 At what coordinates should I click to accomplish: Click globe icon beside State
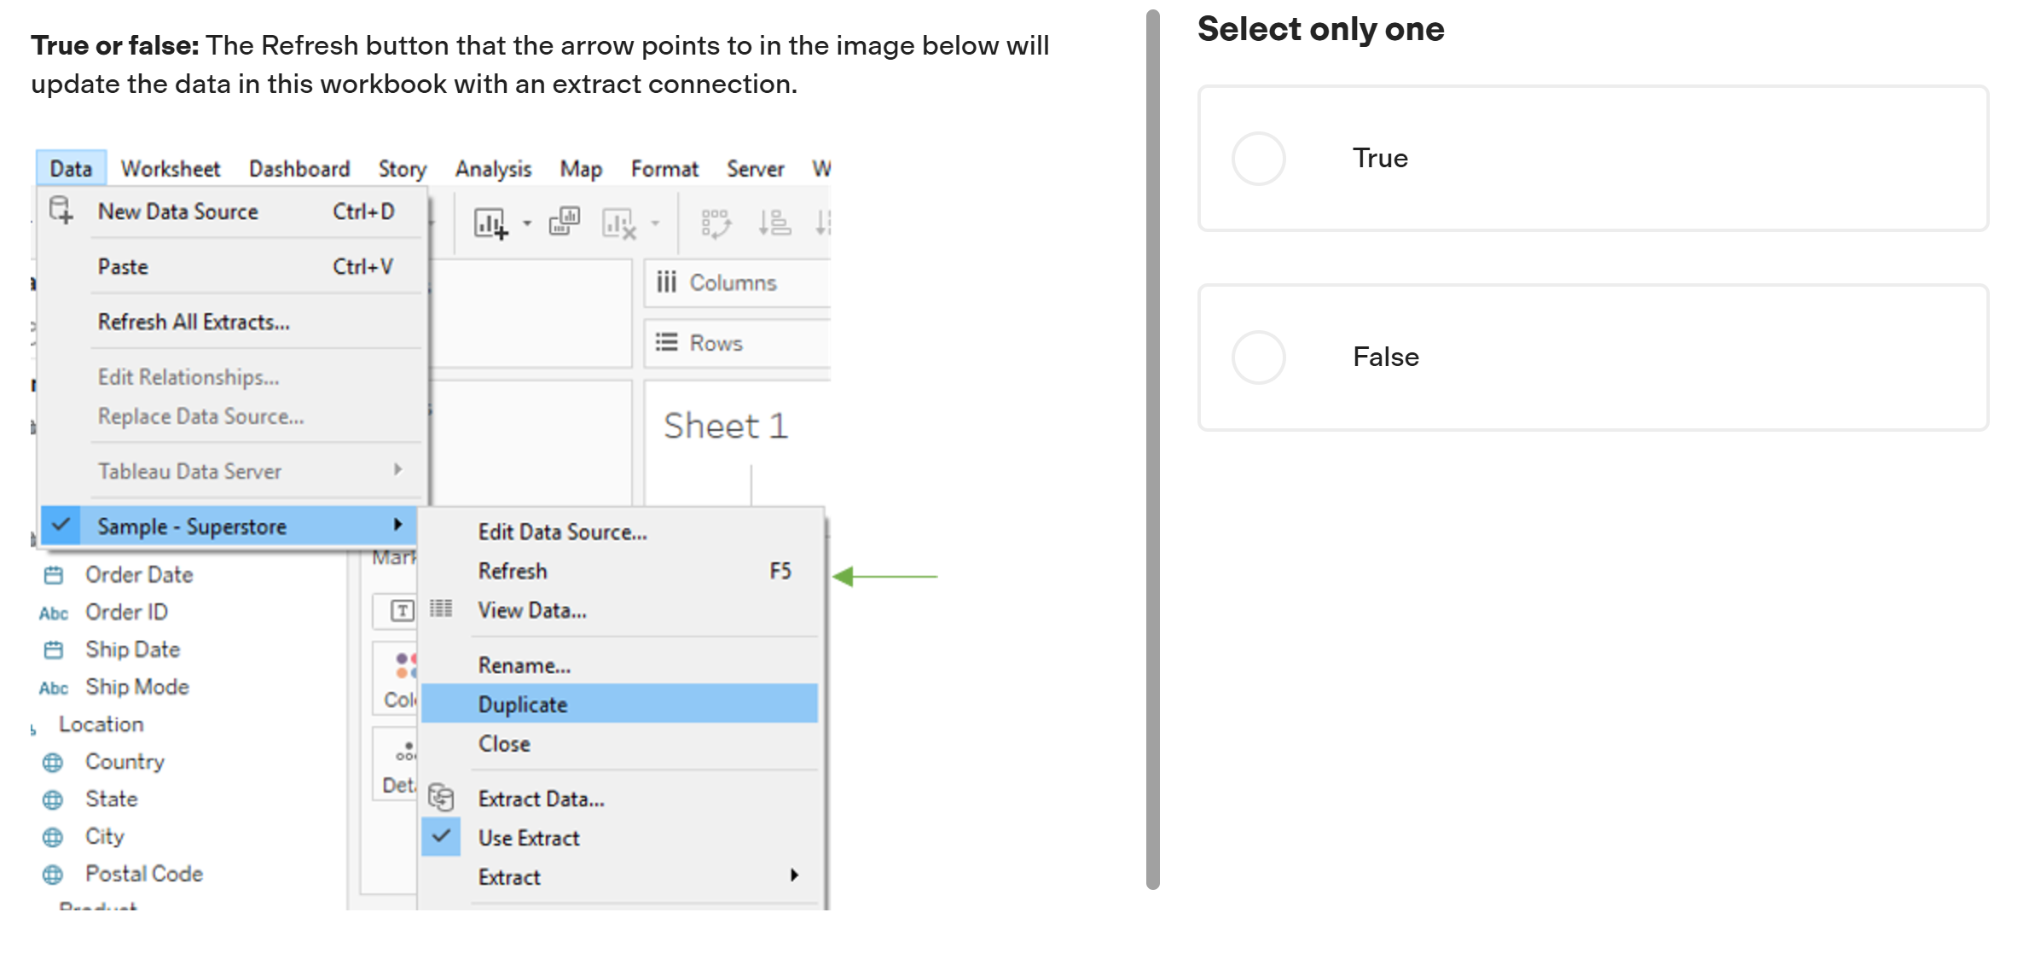tap(53, 800)
